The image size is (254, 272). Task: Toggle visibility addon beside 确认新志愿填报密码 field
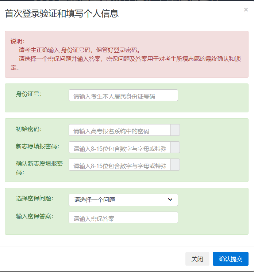point(175,164)
